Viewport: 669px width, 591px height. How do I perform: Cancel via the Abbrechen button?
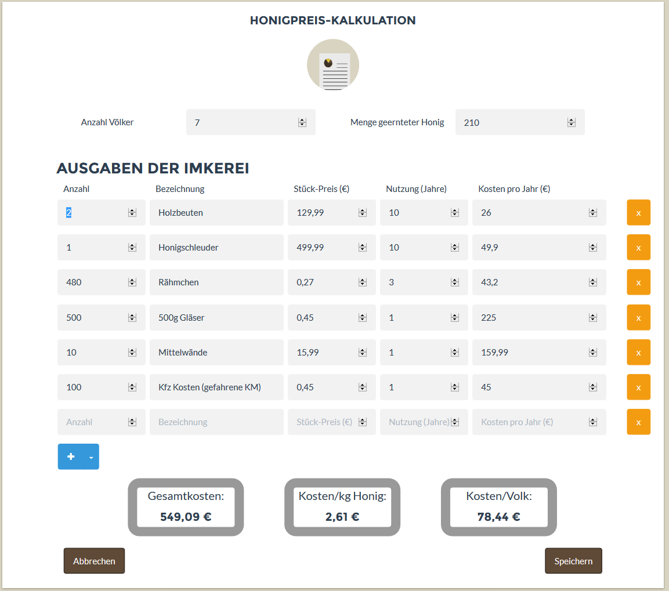pos(94,561)
